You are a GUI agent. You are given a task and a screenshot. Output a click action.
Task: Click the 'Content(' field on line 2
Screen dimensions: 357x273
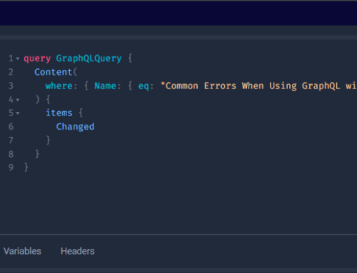[56, 72]
